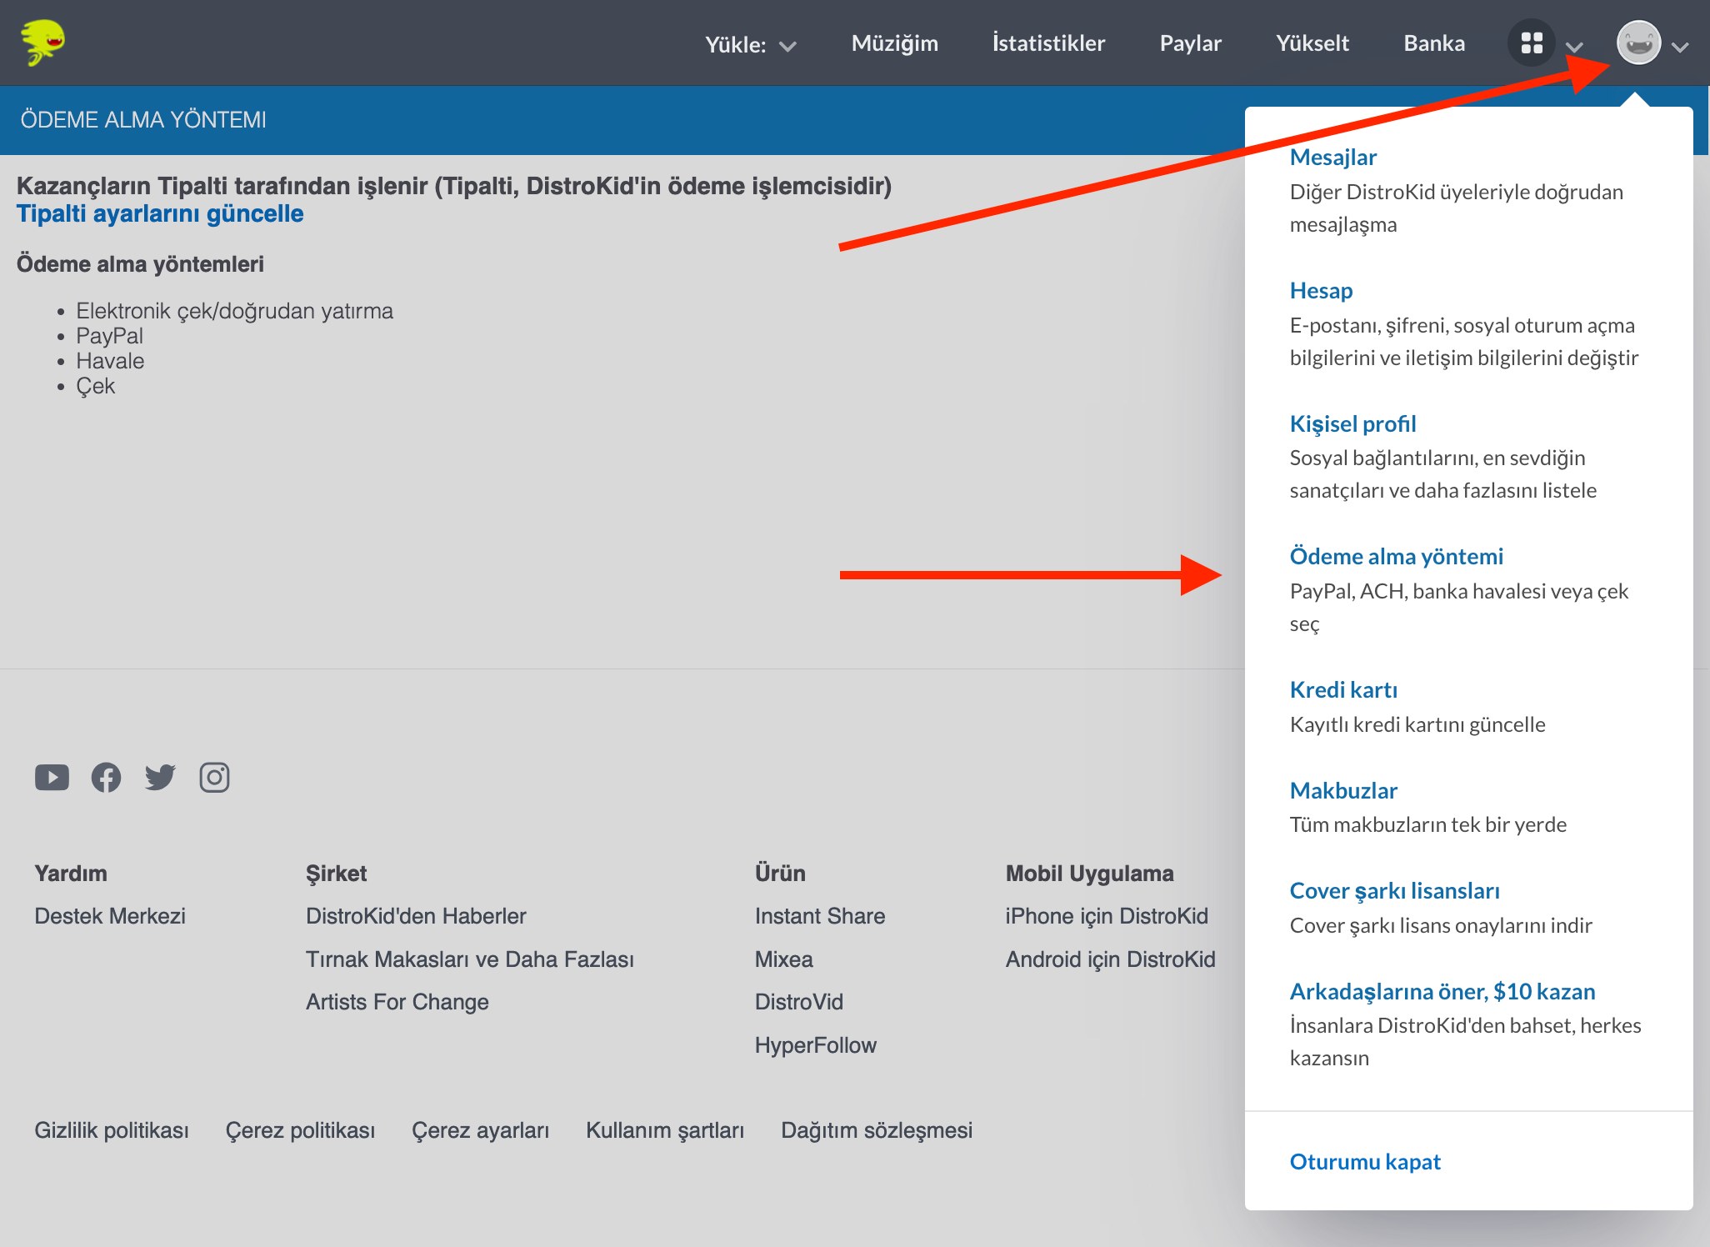The image size is (1710, 1247).
Task: Click the ÖDEME ALMA YÖNTEMİ header text
Action: pos(143,120)
